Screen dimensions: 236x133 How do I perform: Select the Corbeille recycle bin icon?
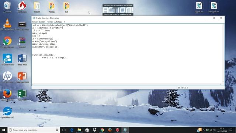click(x=7, y=7)
